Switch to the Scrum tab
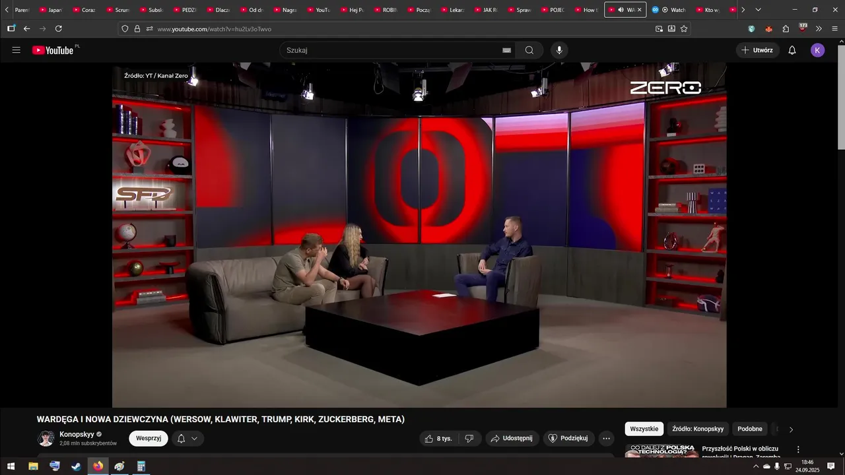The height and width of the screenshot is (475, 845). [118, 10]
